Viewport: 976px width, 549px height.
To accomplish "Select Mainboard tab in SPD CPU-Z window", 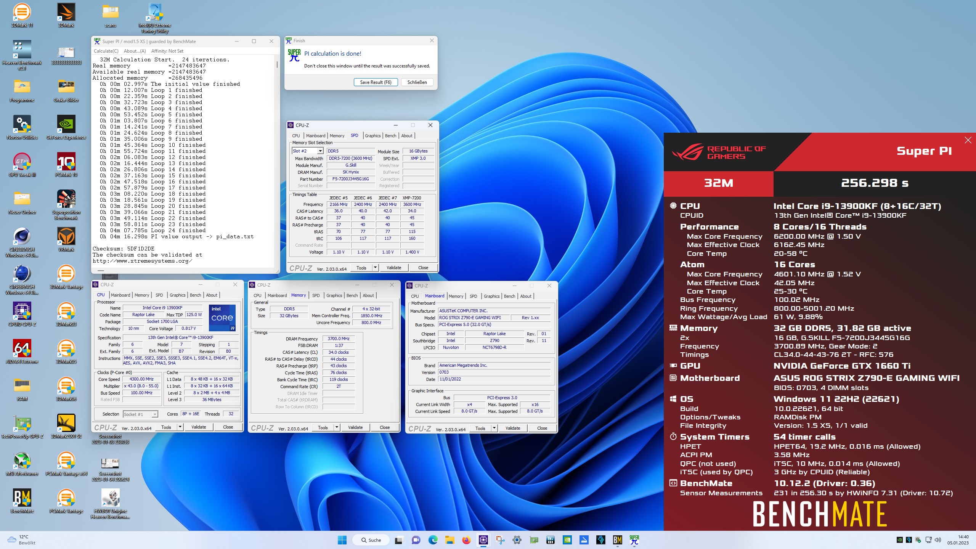I will pyautogui.click(x=315, y=136).
